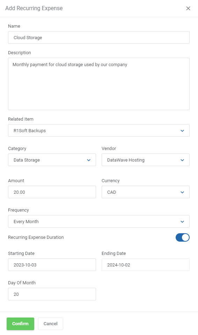Click the Day Of Month field
198x335 pixels.
pyautogui.click(x=52, y=294)
